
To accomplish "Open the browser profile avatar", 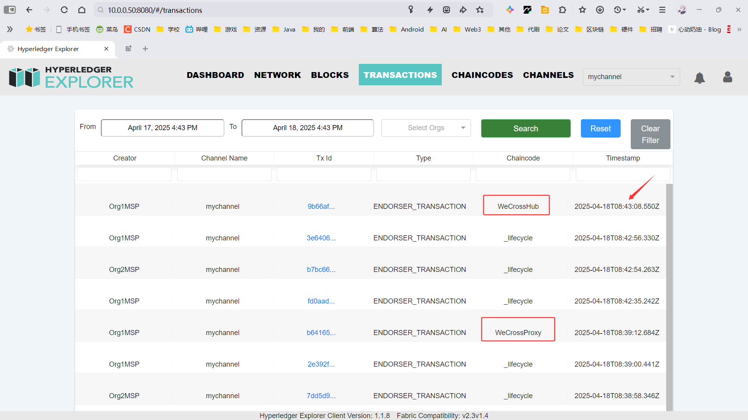I will (x=682, y=10).
